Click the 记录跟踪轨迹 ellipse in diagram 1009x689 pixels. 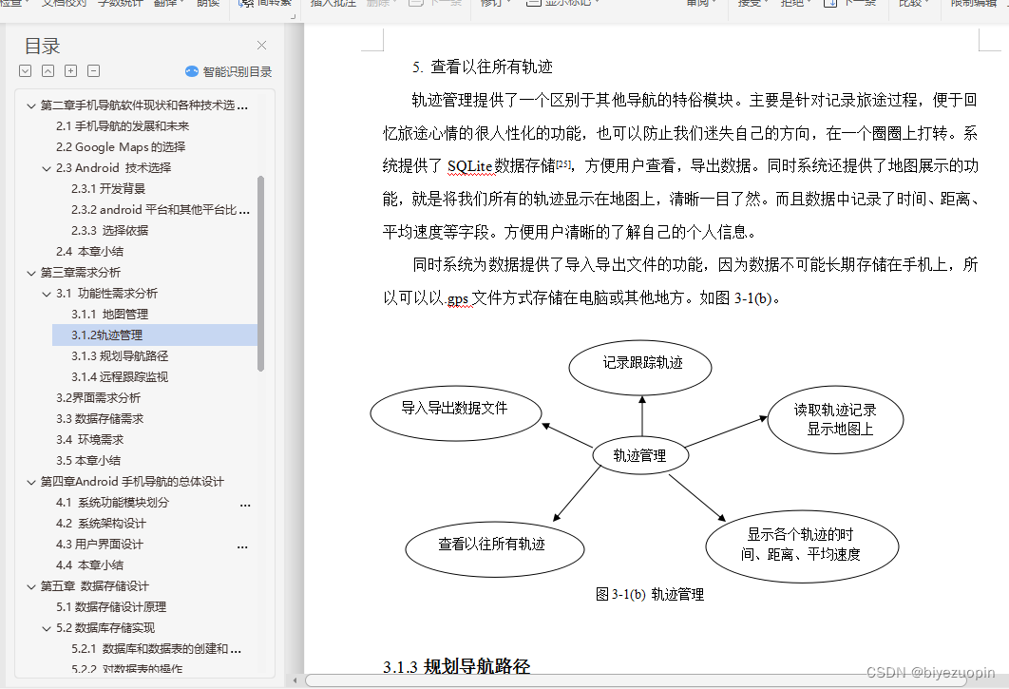point(641,367)
